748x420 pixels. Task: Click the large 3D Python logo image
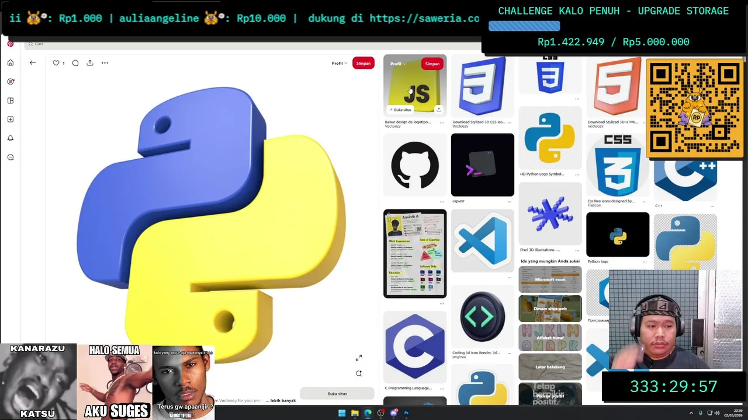click(212, 225)
